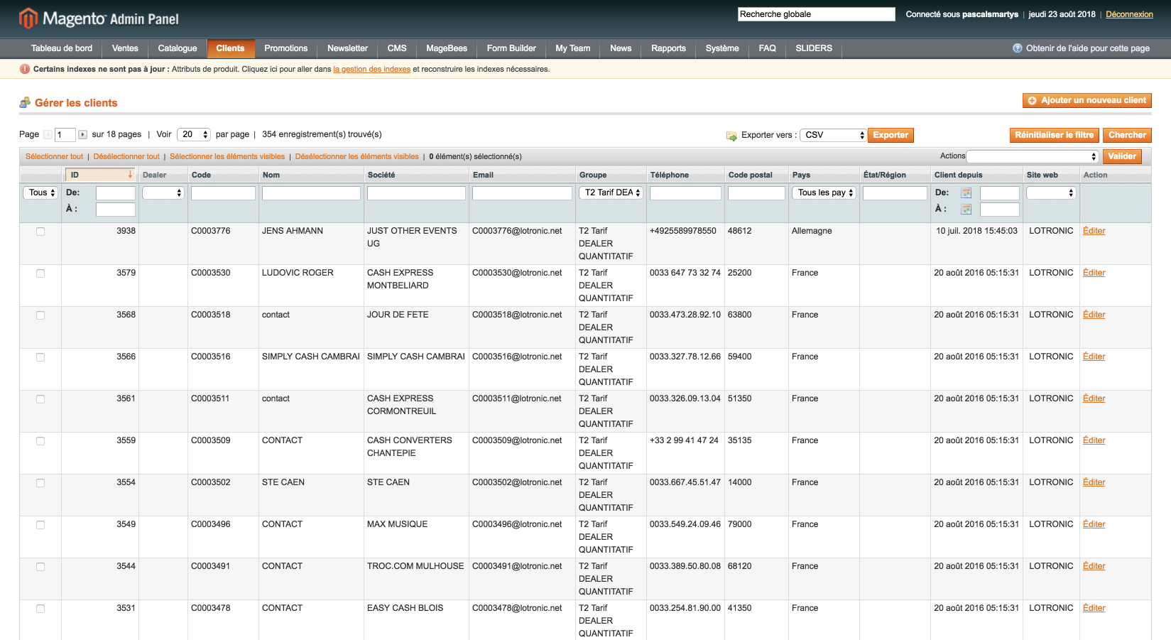1171x640 pixels.
Task: Follow the 'gestion des indexes' link
Action: 371,70
